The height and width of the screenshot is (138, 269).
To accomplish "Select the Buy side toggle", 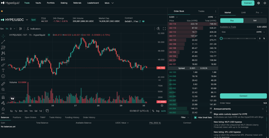I will pyautogui.click(x=232, y=21).
